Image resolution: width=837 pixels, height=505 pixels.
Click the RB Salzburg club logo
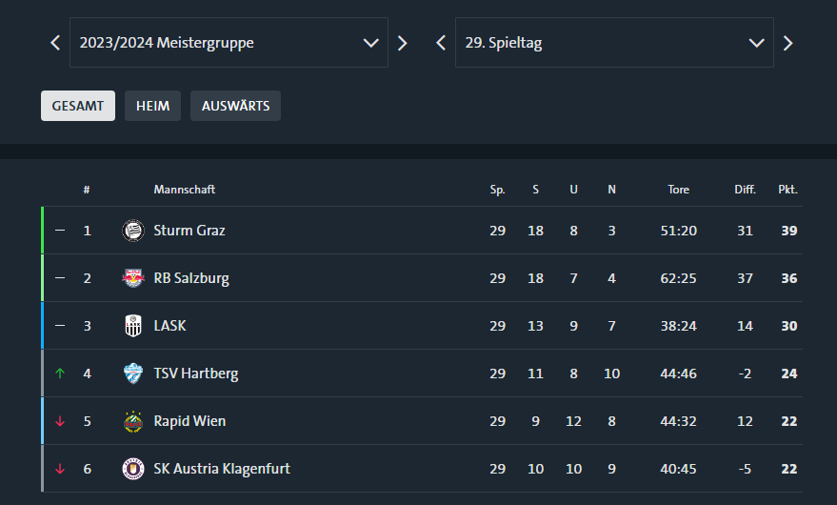pos(133,278)
